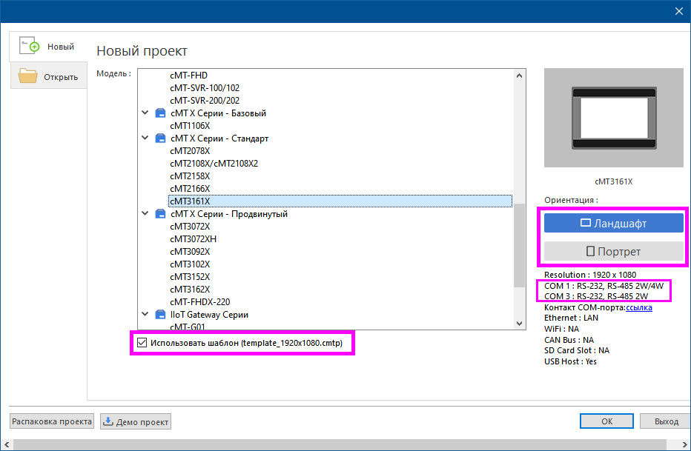Select model cMT3162X
Viewport: 691px width, 451px height.
coord(190,290)
